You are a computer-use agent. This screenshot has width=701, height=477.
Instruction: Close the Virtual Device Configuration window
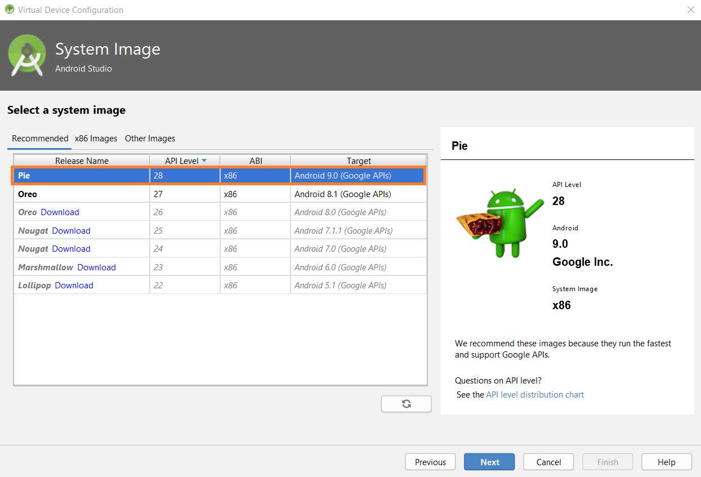(x=690, y=10)
